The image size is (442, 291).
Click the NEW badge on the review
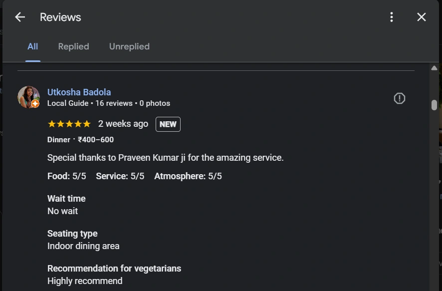tap(168, 124)
